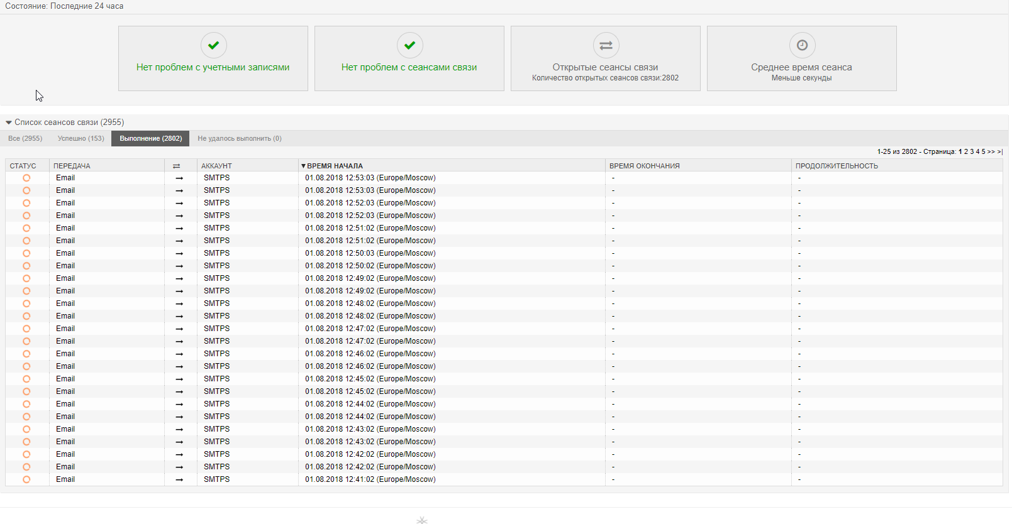Click status circle icon of the 12:41:02 row
This screenshot has width=1012, height=524.
click(26, 479)
